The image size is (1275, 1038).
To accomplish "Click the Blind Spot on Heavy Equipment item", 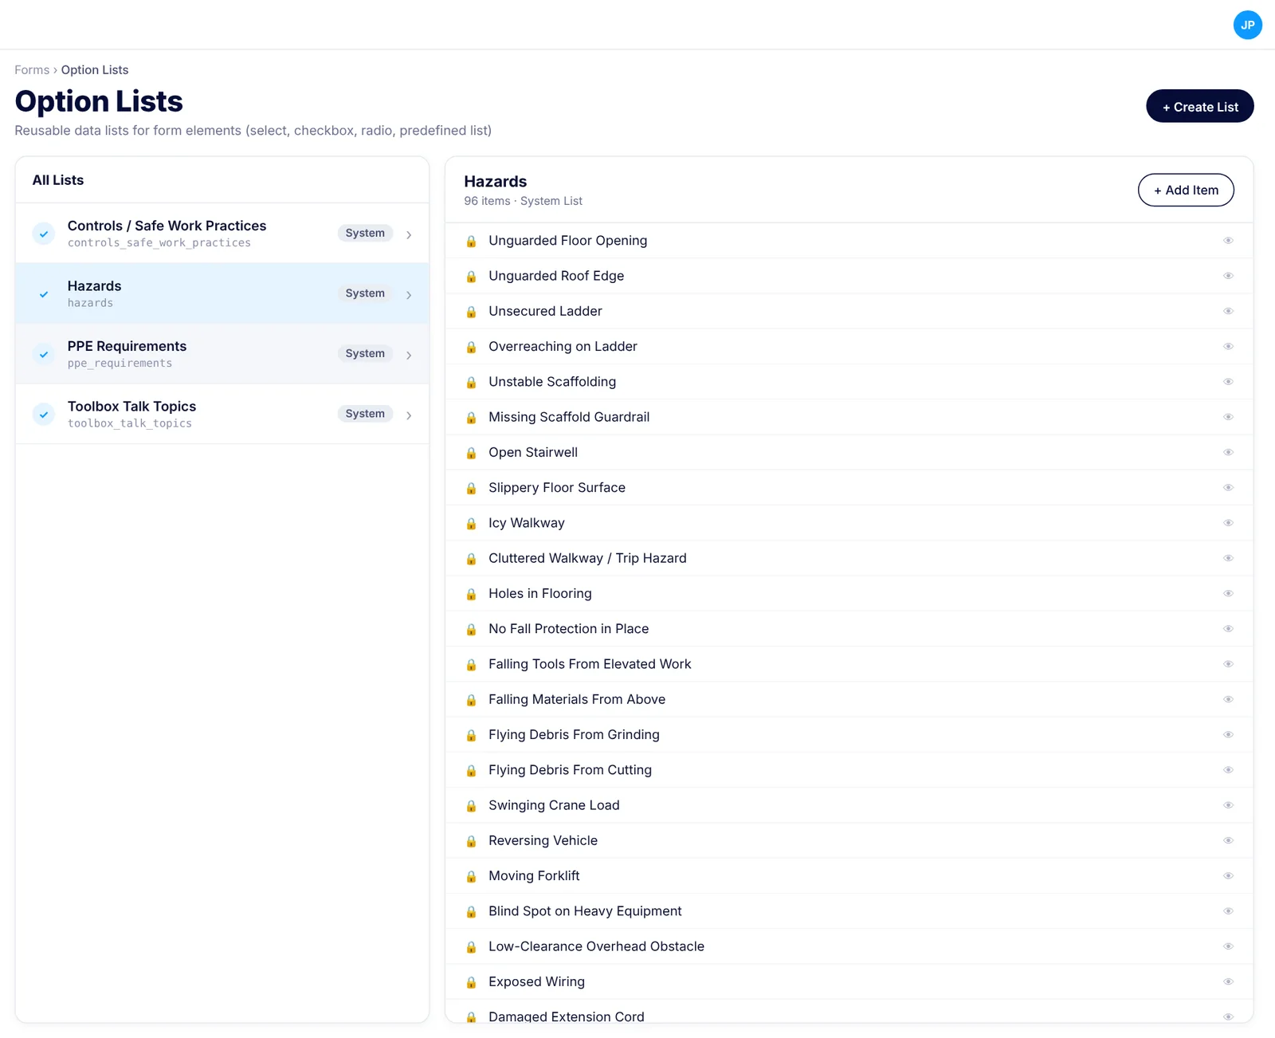I will pyautogui.click(x=585, y=911).
